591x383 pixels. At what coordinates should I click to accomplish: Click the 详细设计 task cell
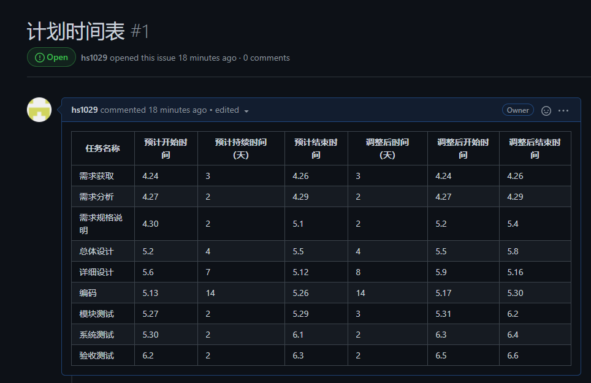(97, 272)
